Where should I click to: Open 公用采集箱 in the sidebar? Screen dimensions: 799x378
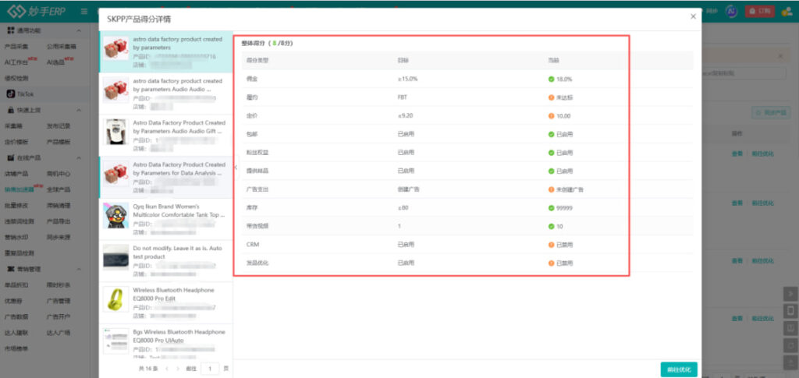pos(61,46)
